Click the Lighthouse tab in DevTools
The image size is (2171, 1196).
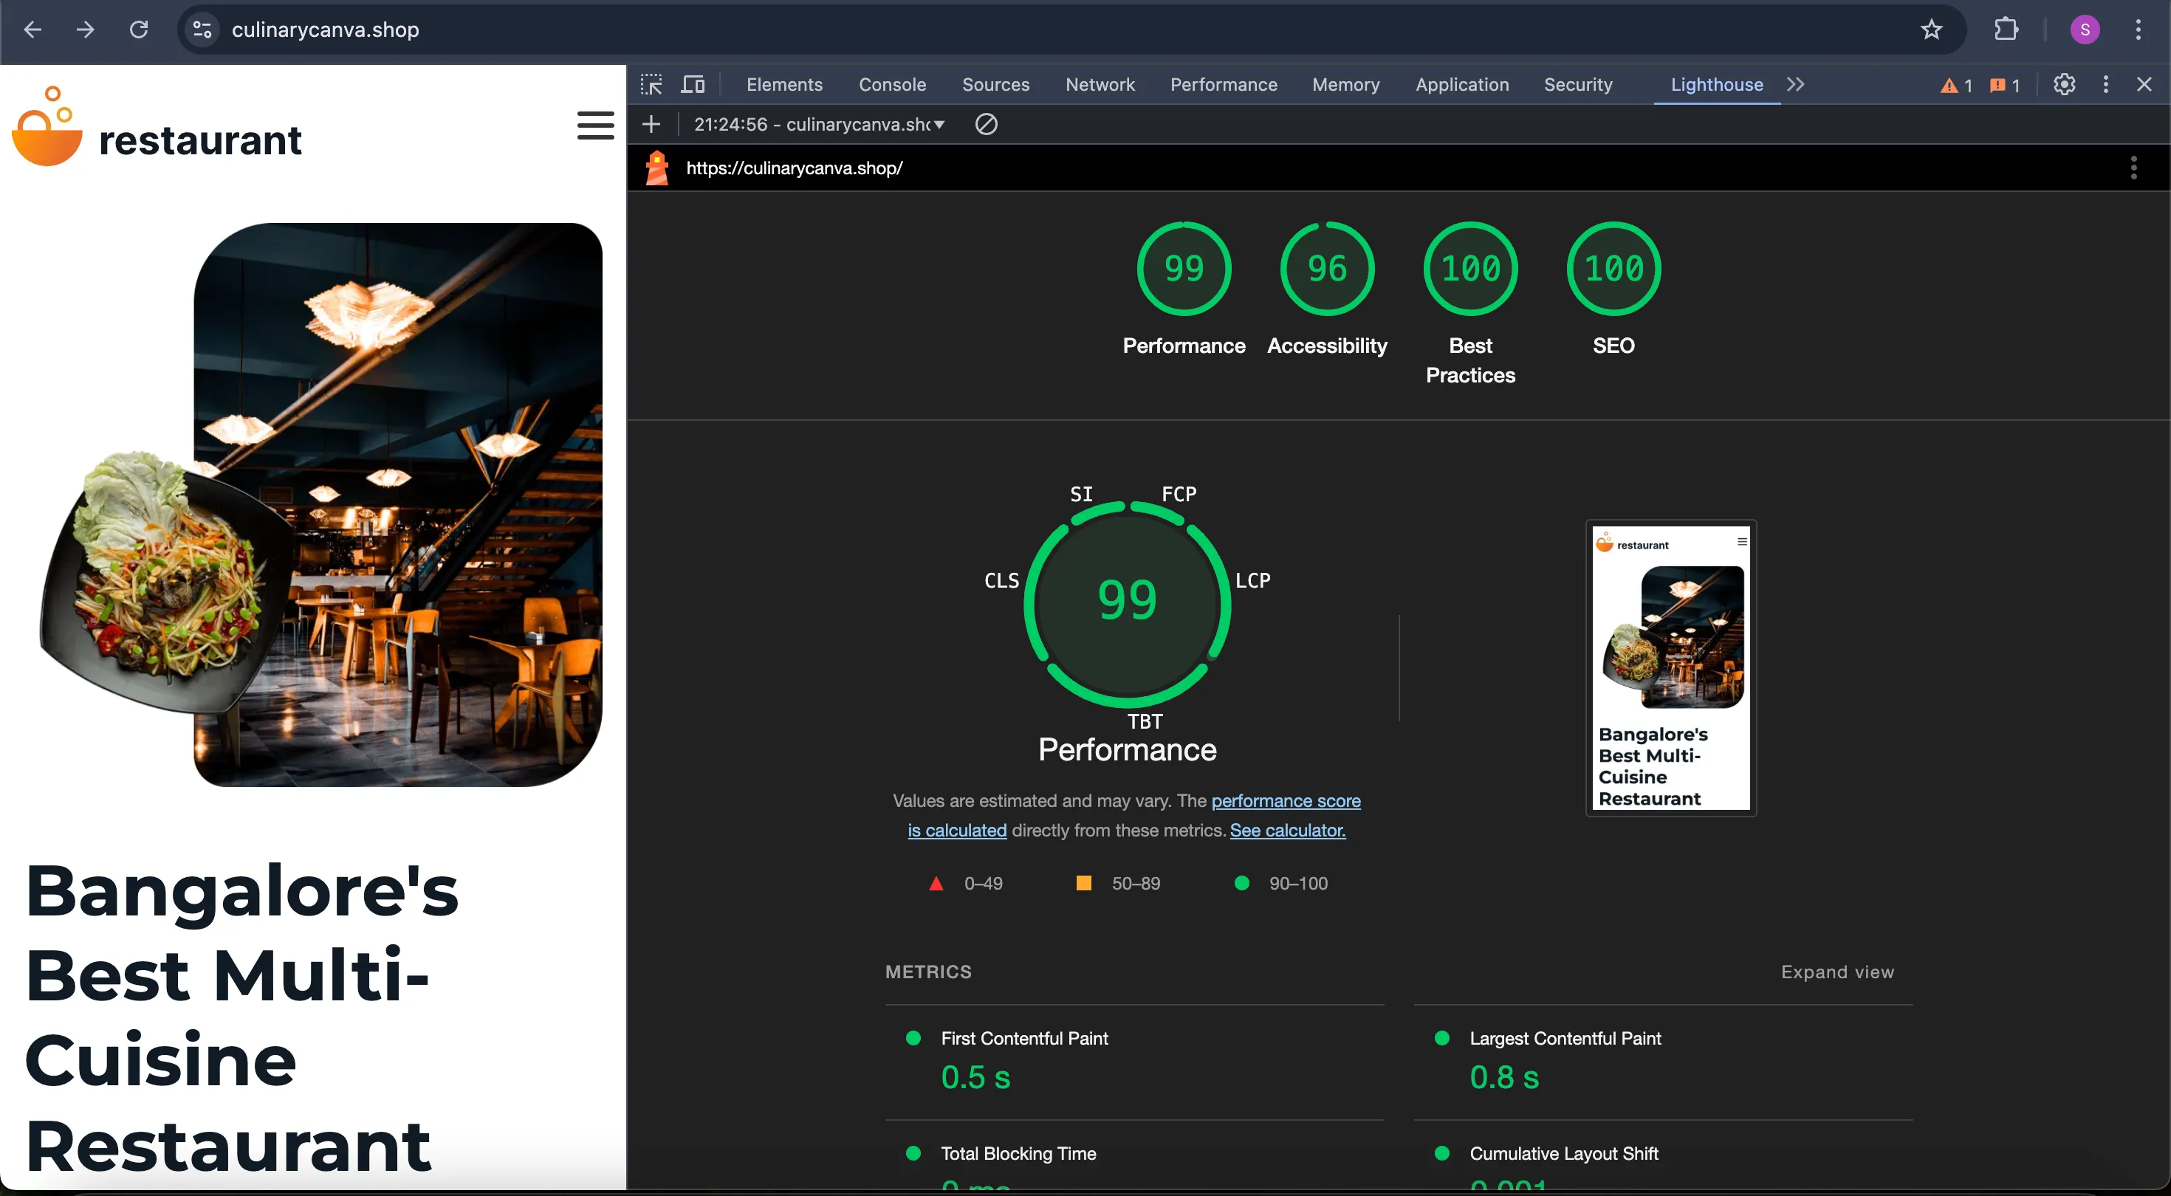point(1716,84)
